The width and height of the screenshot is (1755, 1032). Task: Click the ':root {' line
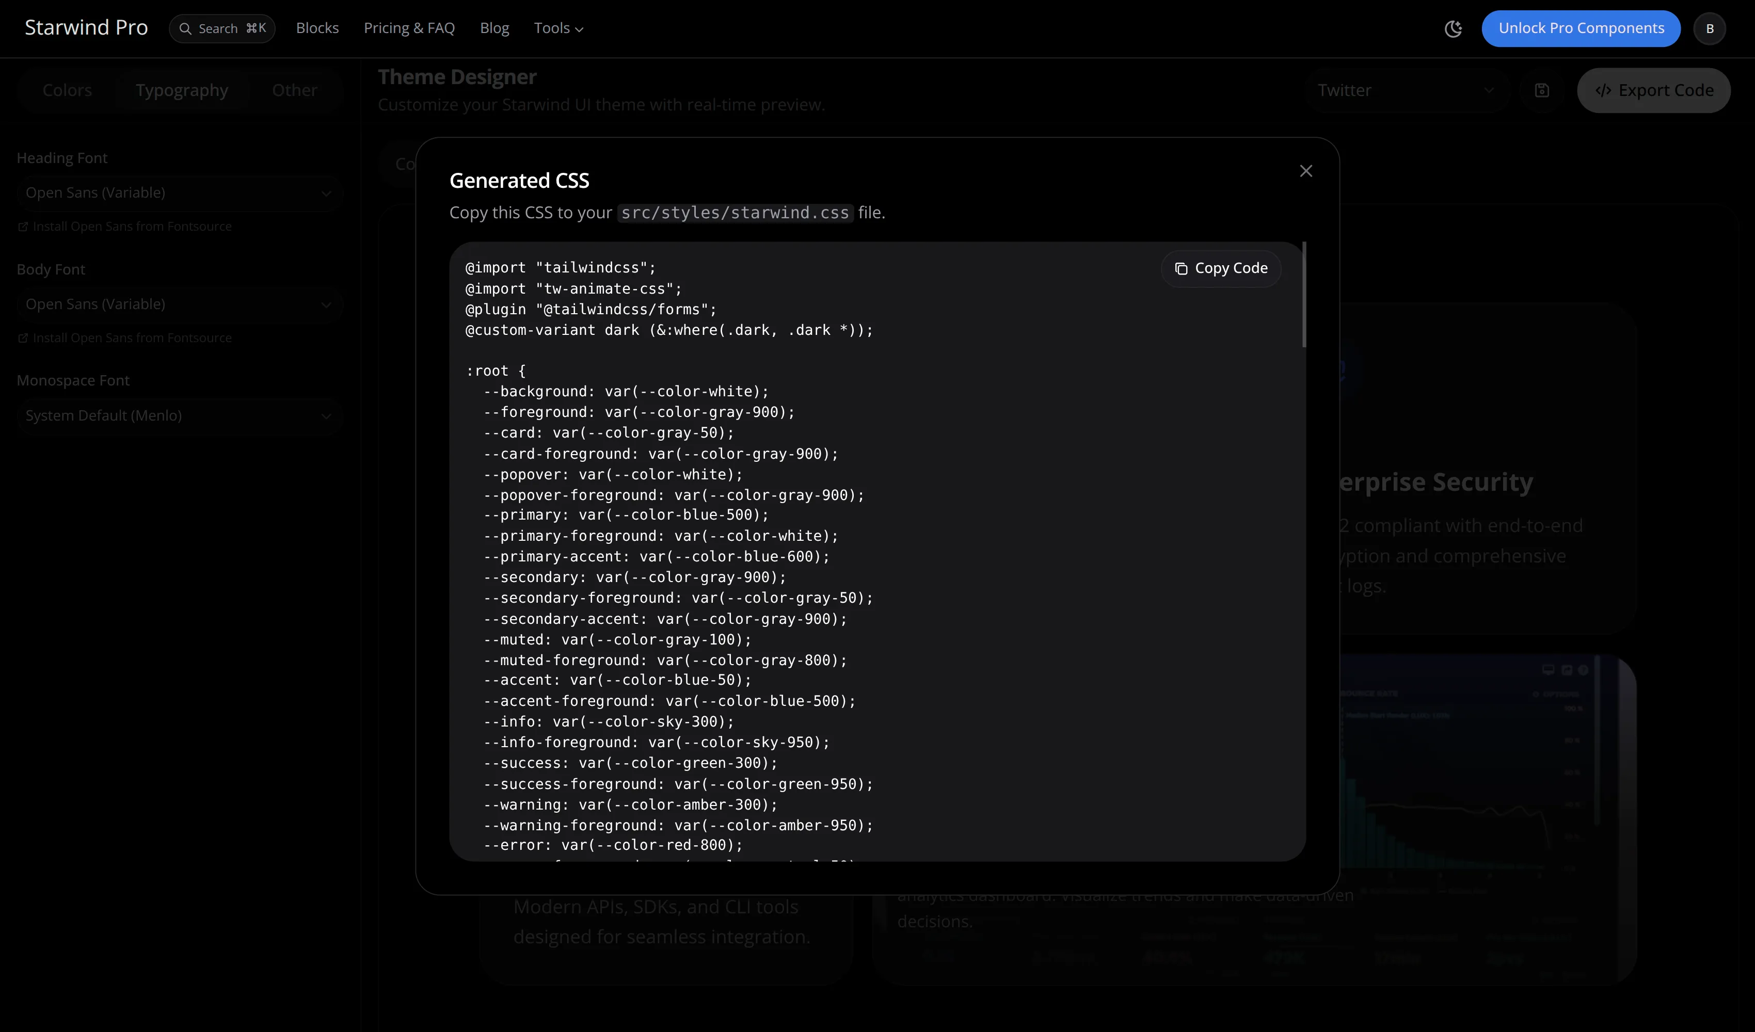[x=496, y=371]
